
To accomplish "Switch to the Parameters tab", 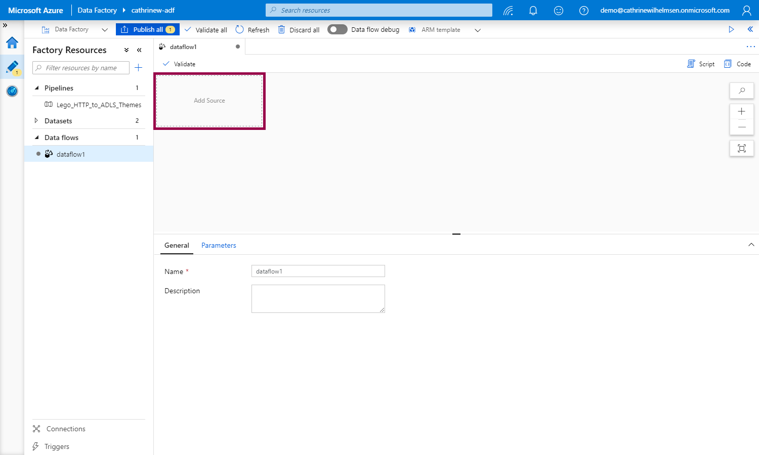I will (x=219, y=245).
